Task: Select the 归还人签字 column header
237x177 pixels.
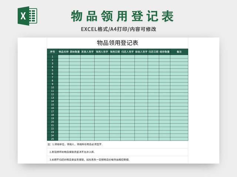Action: click(x=127, y=52)
